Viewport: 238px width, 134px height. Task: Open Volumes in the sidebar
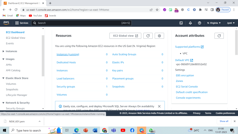[11, 84]
